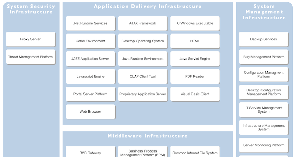Select the Visual Basic Client box
295x157 pixels.
[x=195, y=94]
